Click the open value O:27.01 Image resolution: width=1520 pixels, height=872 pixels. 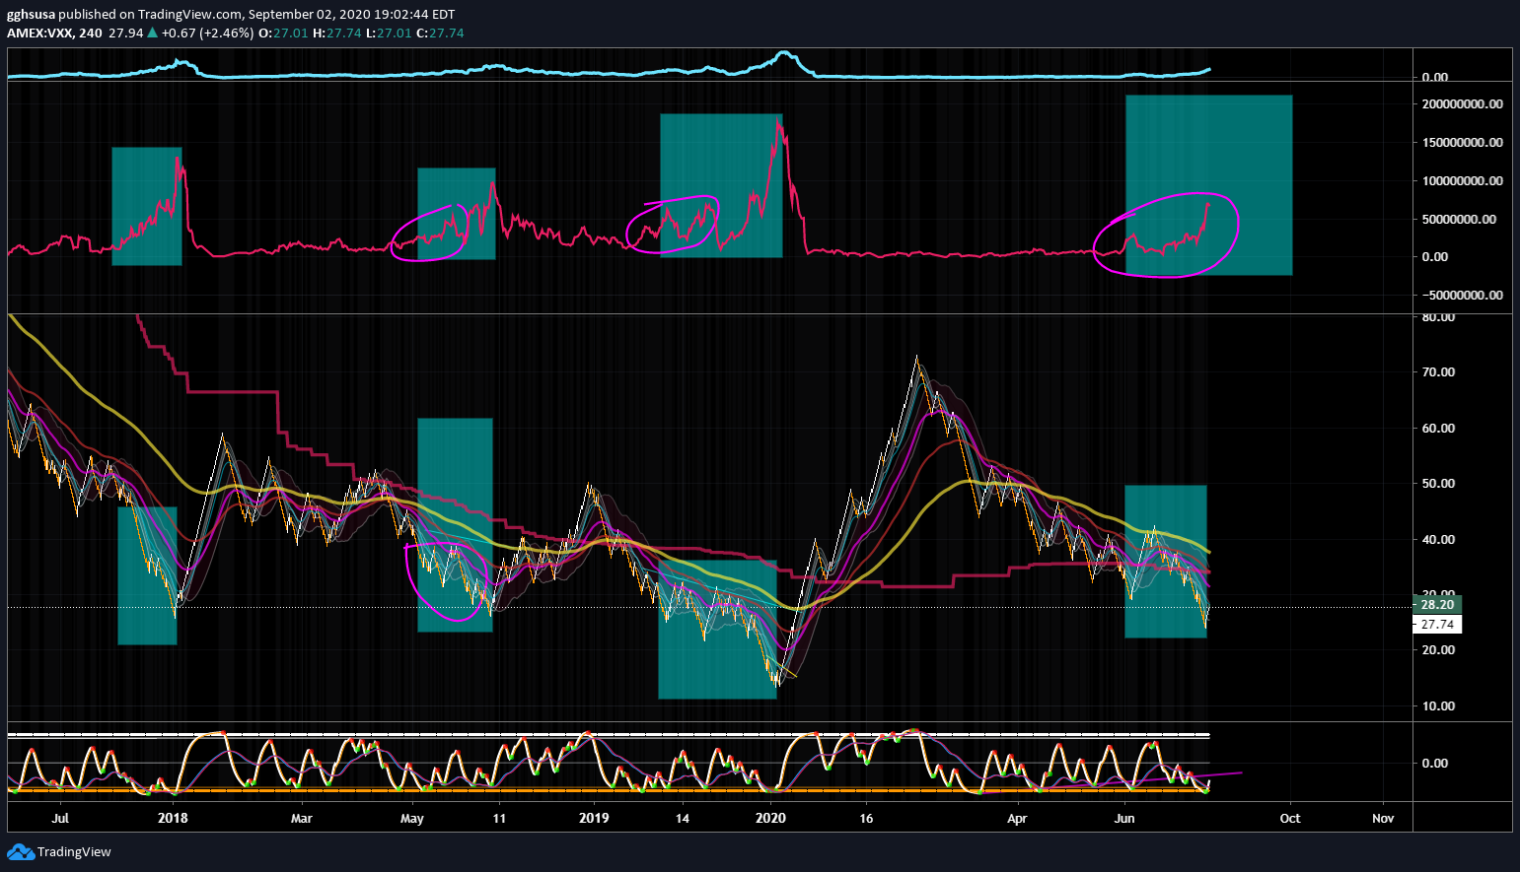(x=284, y=33)
